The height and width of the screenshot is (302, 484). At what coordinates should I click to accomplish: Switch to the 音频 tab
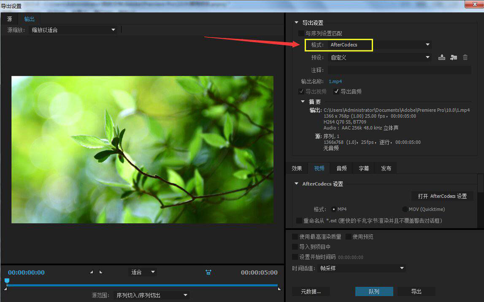coord(341,168)
